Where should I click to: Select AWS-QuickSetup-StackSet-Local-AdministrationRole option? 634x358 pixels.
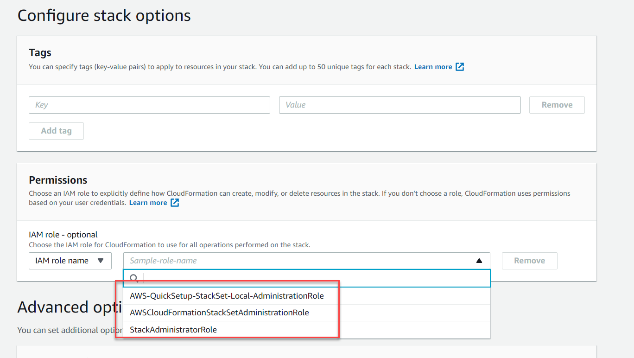[x=227, y=296]
